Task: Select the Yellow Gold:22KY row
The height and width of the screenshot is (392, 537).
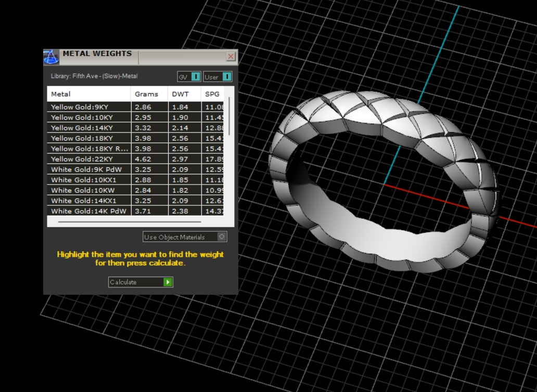Action: point(135,159)
